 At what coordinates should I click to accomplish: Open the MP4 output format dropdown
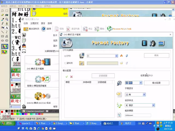tap(141, 83)
